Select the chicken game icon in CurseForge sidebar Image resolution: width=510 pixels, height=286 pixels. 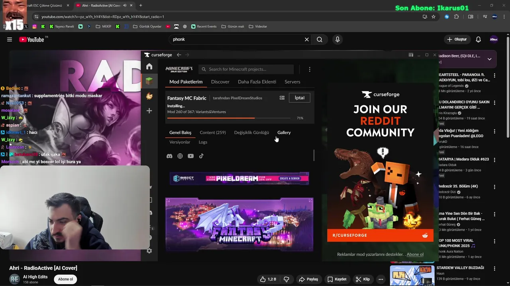(x=149, y=96)
